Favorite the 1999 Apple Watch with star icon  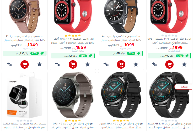[x=184, y=64]
